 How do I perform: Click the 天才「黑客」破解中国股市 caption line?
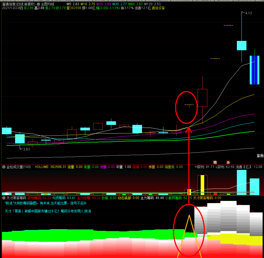pyautogui.click(x=48, y=211)
